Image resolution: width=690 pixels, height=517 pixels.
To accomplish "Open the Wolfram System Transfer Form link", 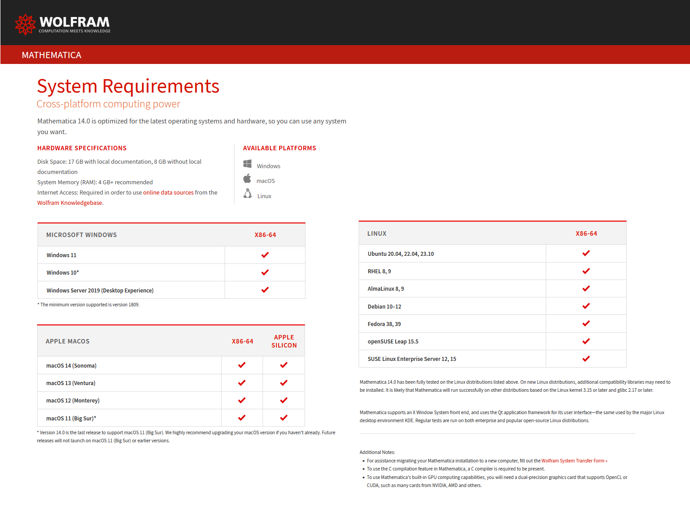I will click(x=574, y=461).
